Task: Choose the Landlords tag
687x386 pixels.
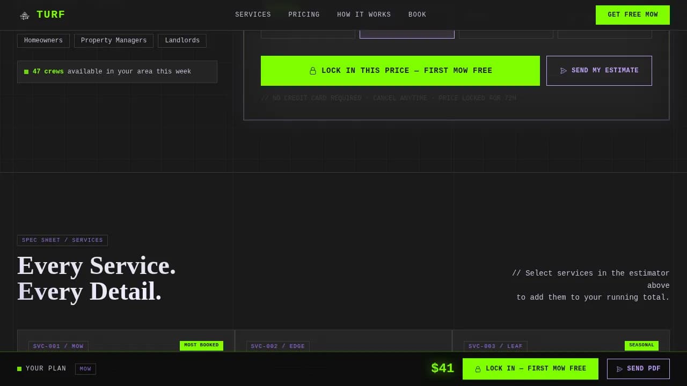Action: click(x=182, y=41)
